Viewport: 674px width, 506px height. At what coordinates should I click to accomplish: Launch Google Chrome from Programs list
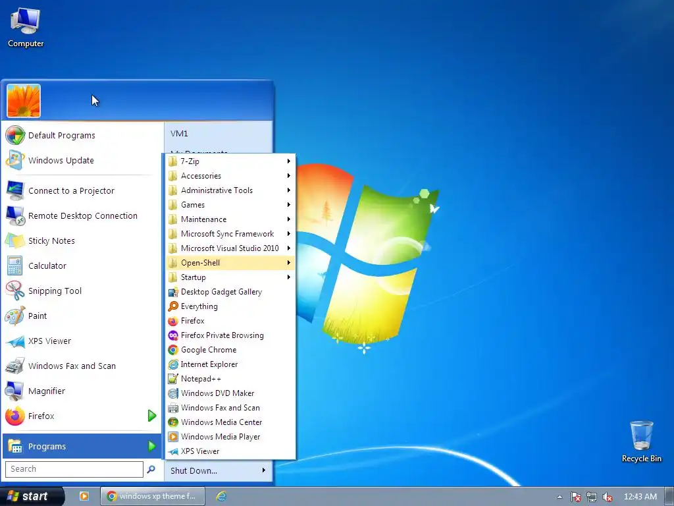230,350
